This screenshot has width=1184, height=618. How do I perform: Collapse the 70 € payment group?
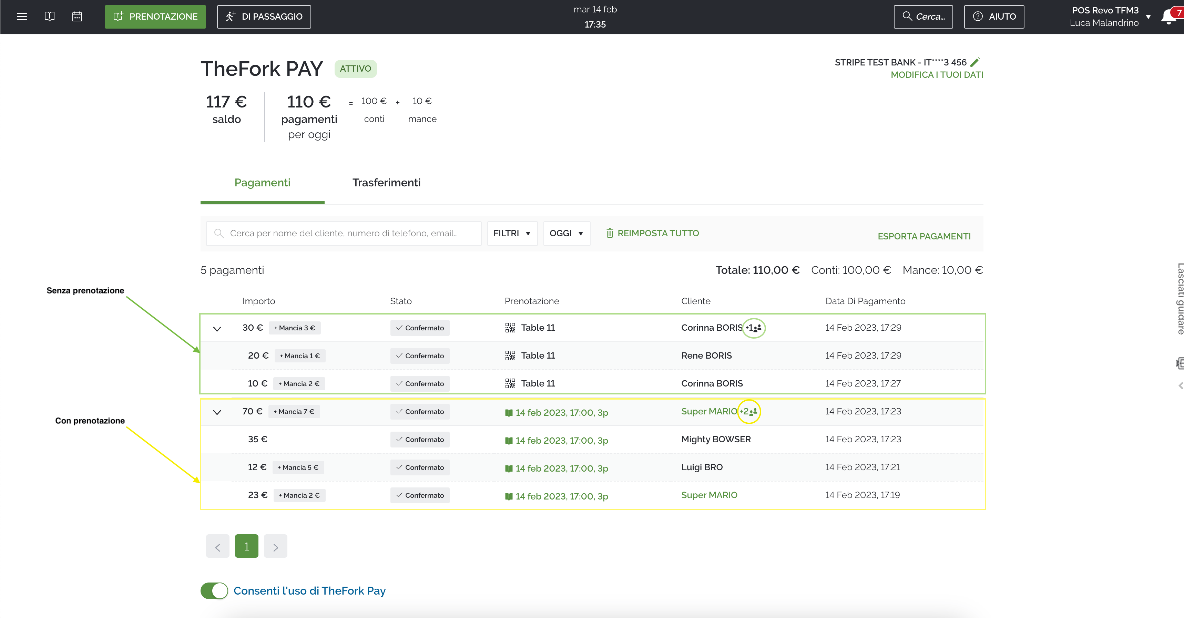(217, 412)
